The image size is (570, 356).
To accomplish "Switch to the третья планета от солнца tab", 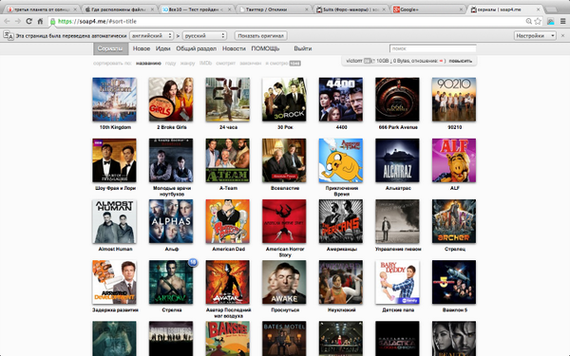I will pos(42,9).
